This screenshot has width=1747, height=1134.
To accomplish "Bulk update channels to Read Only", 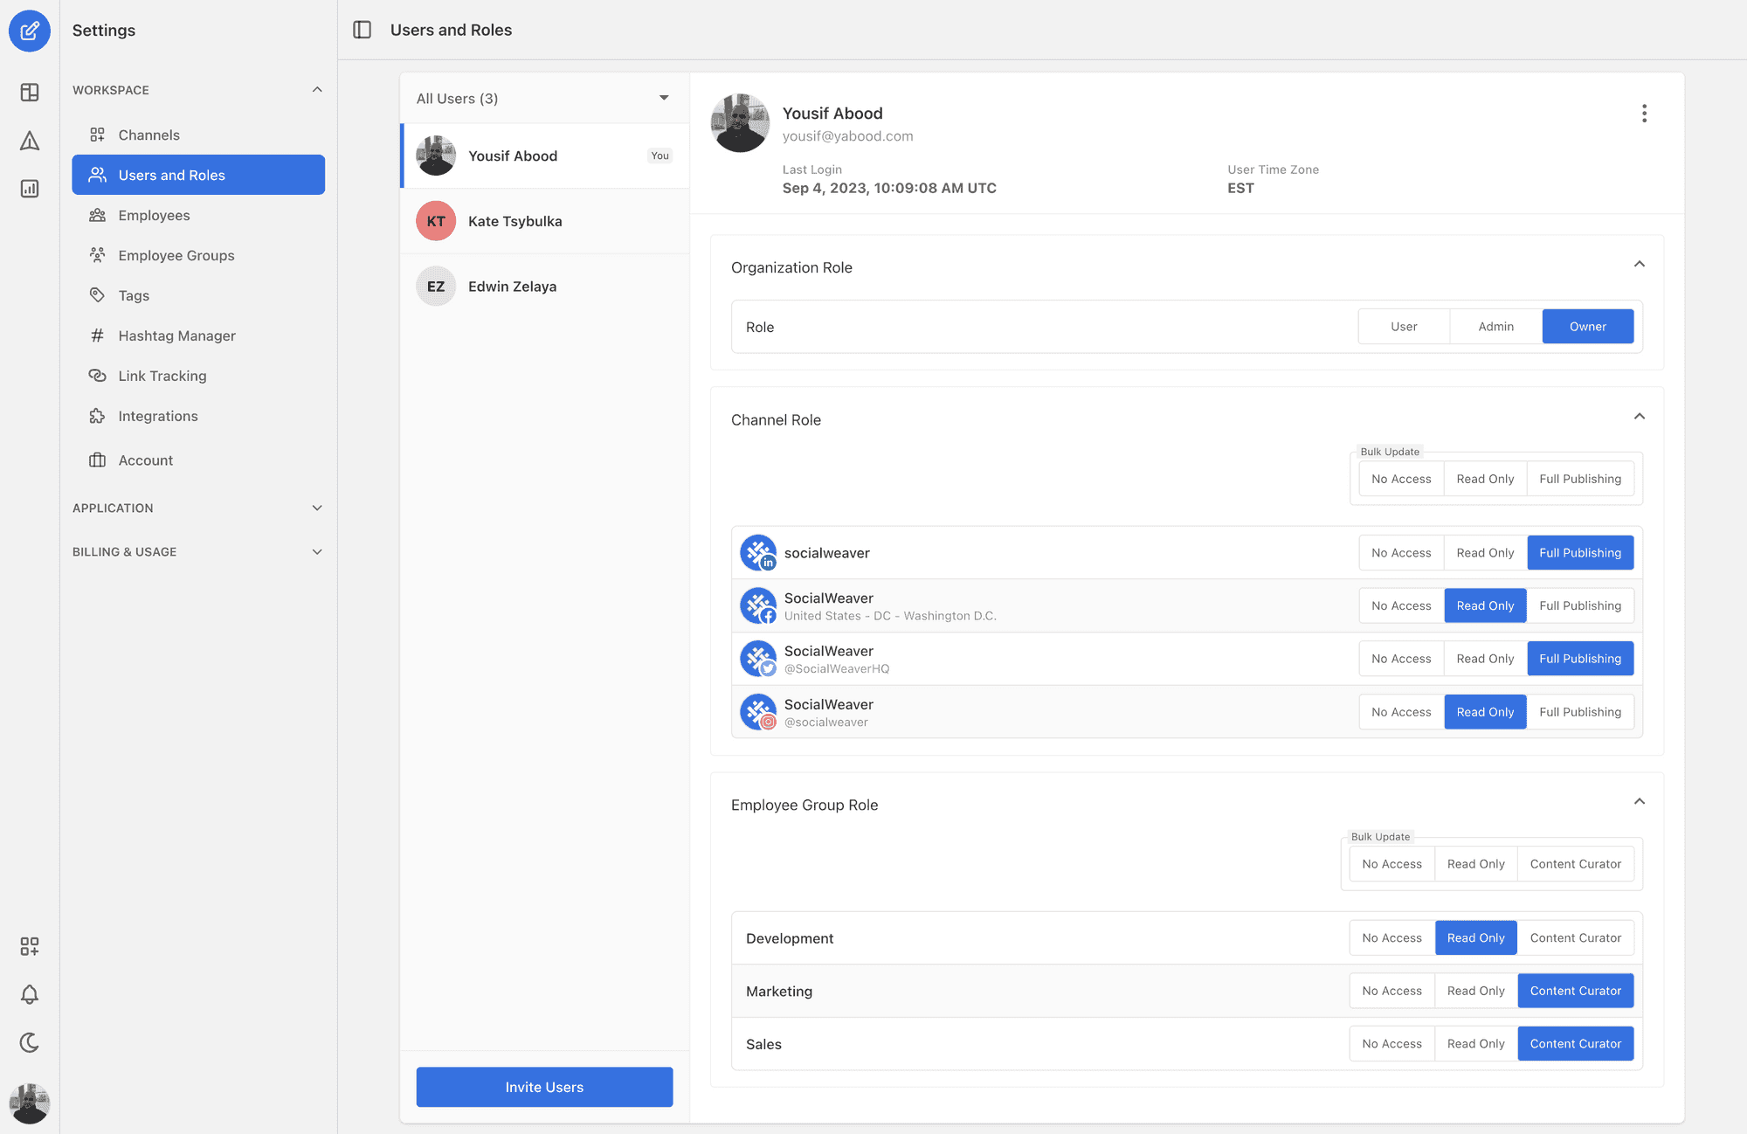I will (x=1485, y=479).
